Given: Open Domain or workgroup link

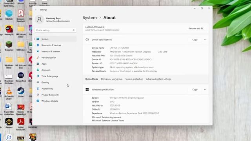Looking at the screenshot, I should tap(111, 79).
